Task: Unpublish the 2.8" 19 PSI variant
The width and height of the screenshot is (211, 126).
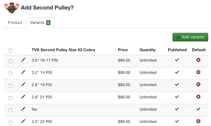Action: point(177,85)
